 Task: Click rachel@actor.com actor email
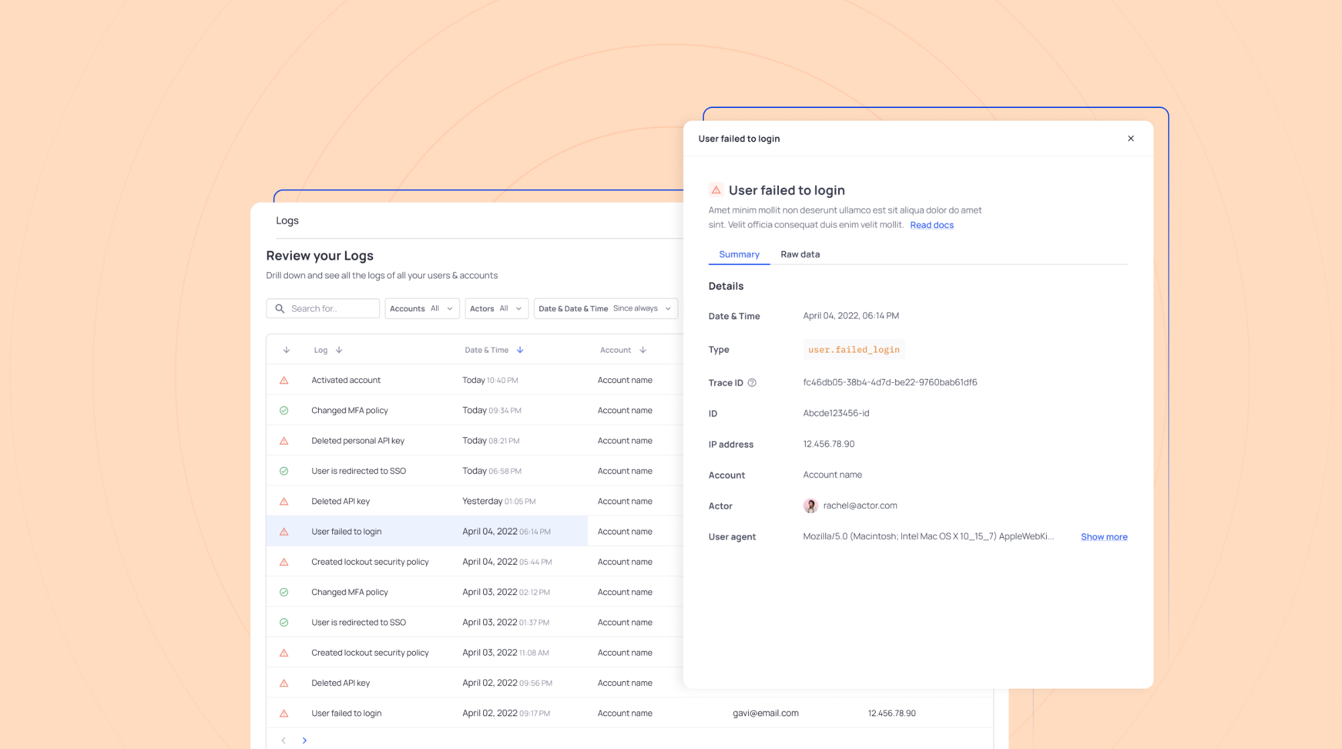pos(860,506)
